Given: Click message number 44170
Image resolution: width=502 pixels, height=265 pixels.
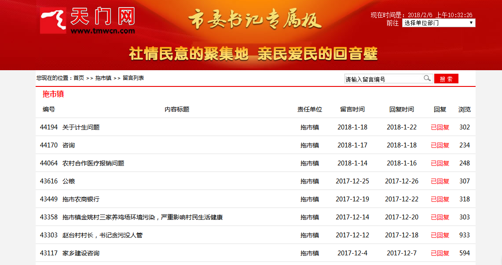Looking at the screenshot, I should (x=49, y=145).
